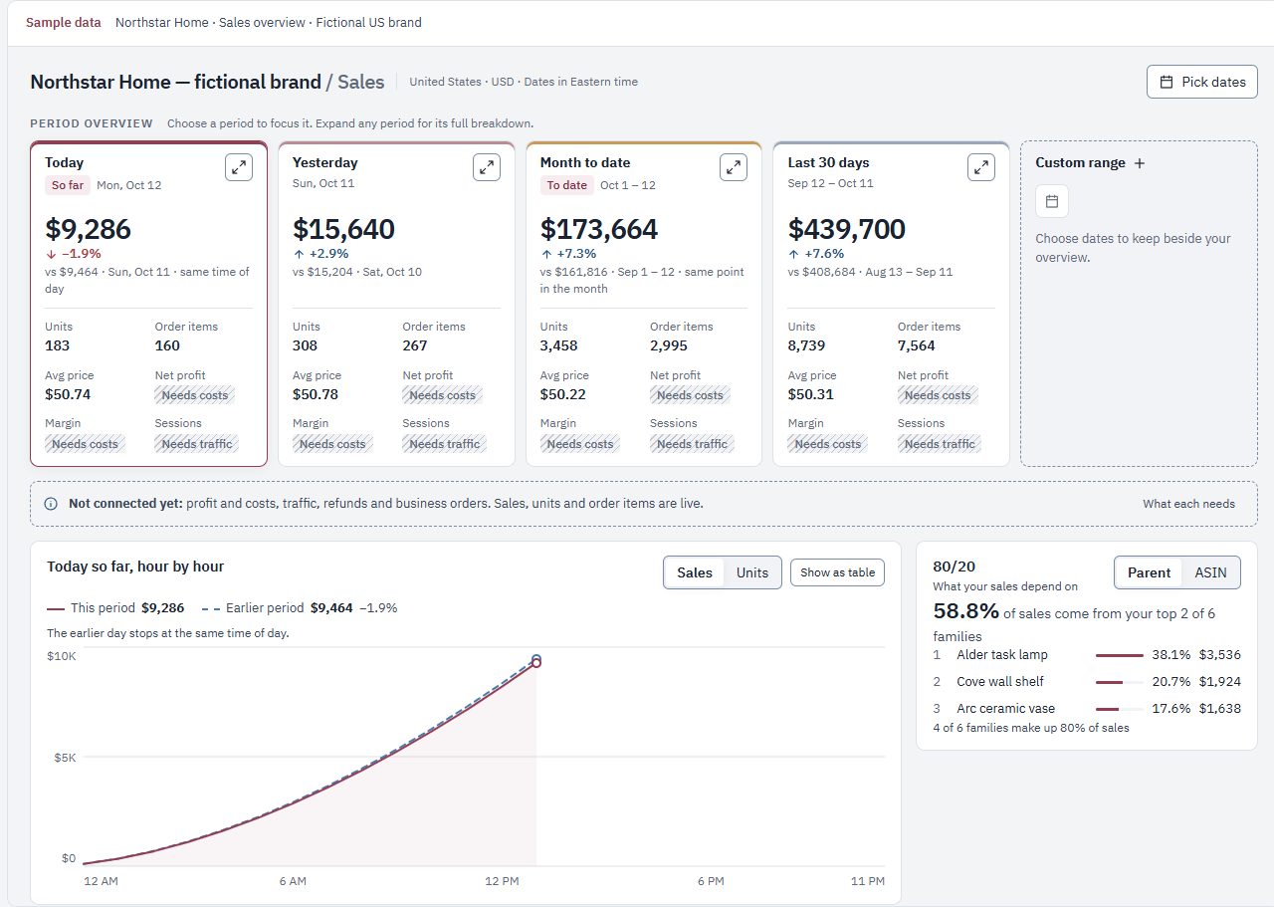Viewport: 1274px width, 907px height.
Task: Click Today's −1.9% change indicator
Action: pyautogui.click(x=74, y=254)
